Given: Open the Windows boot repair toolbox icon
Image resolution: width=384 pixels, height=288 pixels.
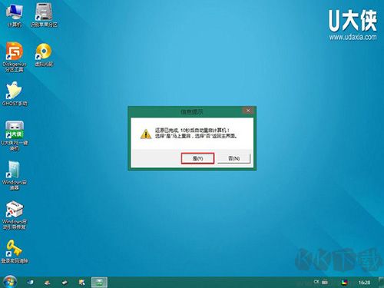Looking at the screenshot, I should pos(15,214).
